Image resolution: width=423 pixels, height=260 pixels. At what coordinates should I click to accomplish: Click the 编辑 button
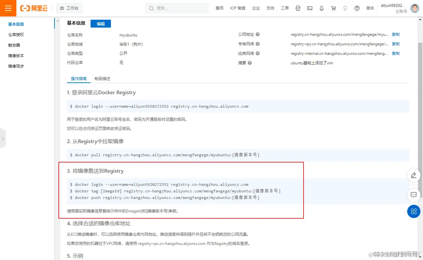pos(101,24)
